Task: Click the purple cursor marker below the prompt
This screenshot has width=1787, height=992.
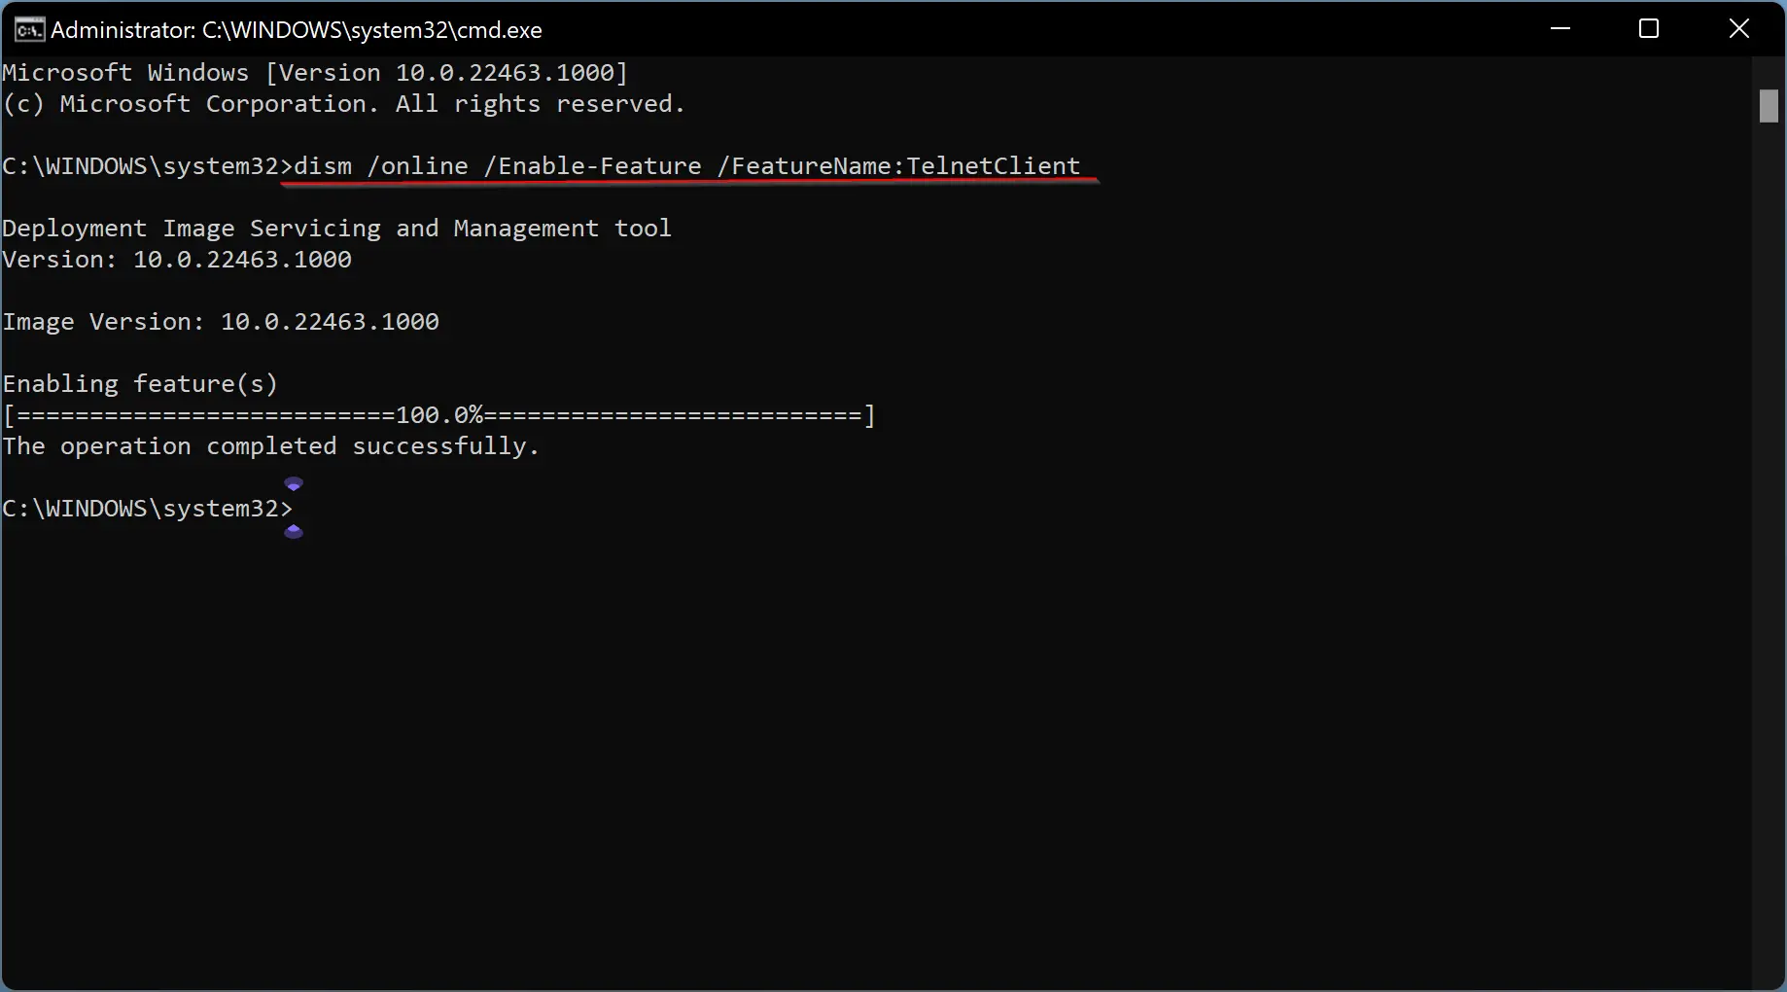Action: coord(294,532)
